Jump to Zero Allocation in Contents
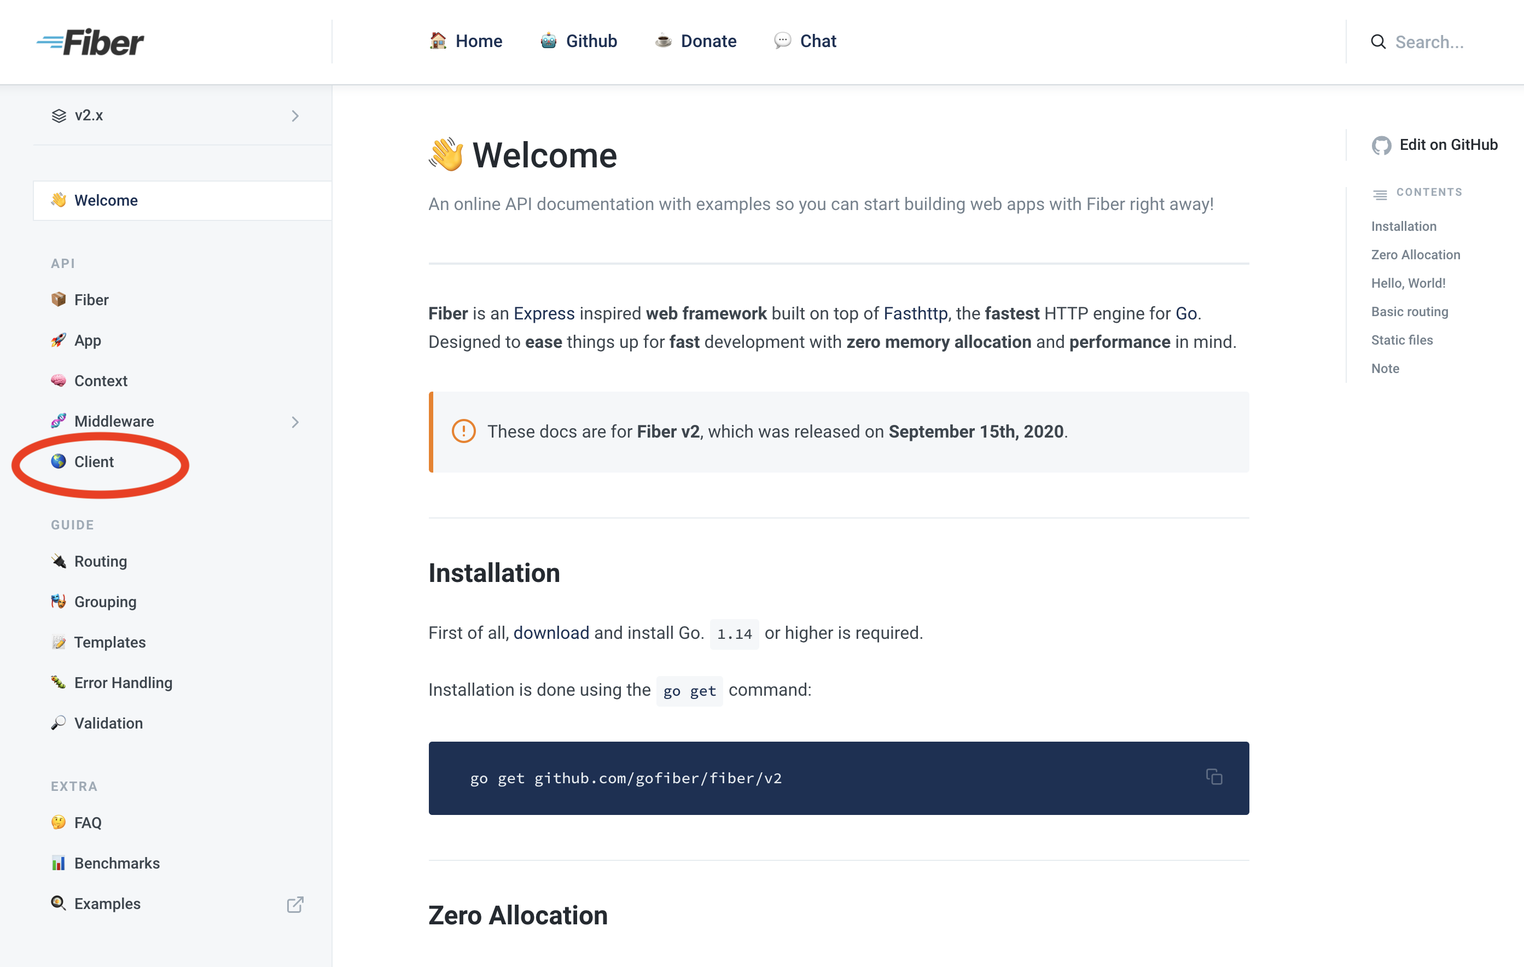This screenshot has height=967, width=1524. pyautogui.click(x=1415, y=254)
